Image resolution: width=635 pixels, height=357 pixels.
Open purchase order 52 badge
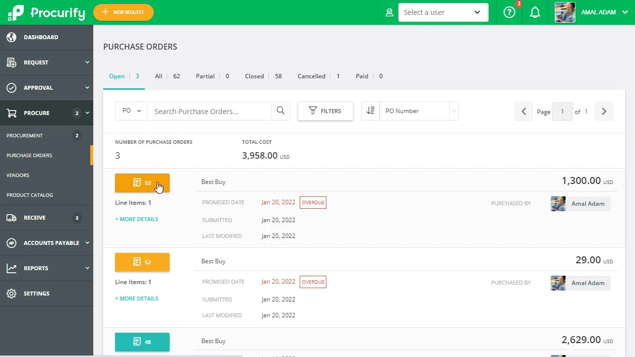(x=142, y=262)
